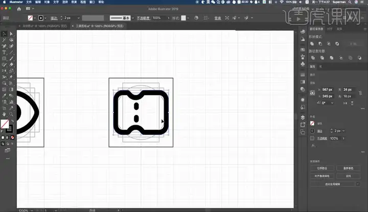Open the 窗口 menu
The image size is (368, 212).
[92, 2]
